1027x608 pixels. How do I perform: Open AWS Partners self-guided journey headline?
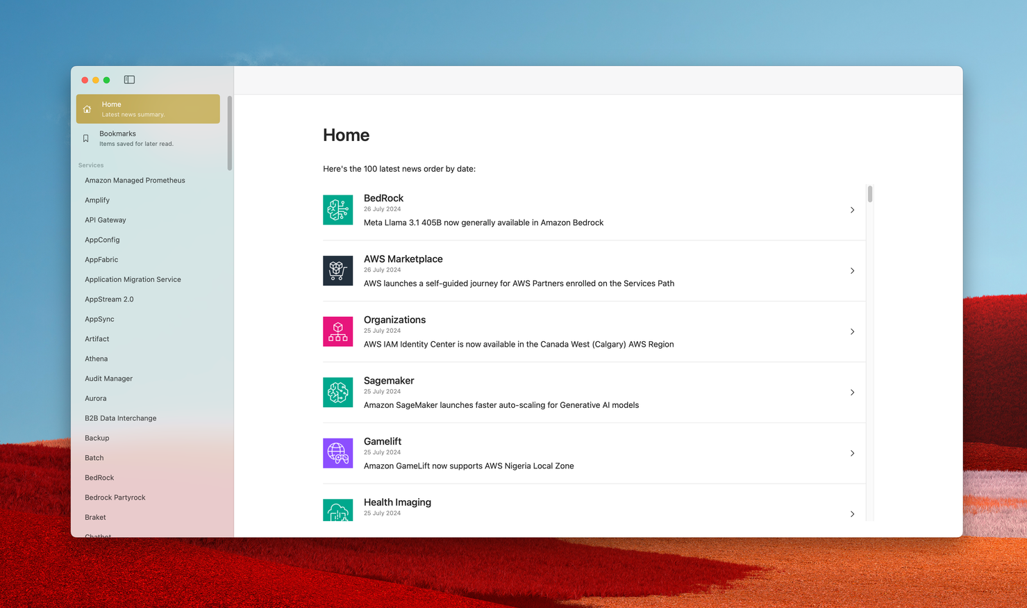(519, 284)
